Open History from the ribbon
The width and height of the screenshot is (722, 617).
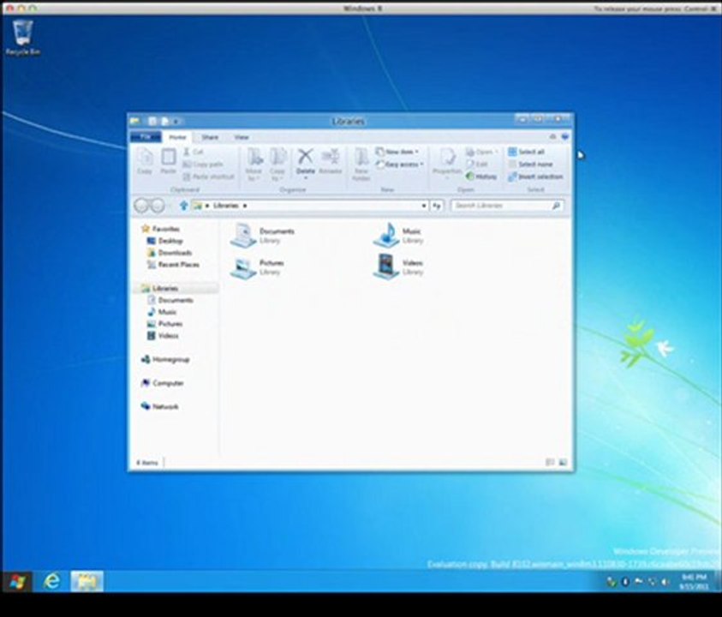pyautogui.click(x=480, y=177)
